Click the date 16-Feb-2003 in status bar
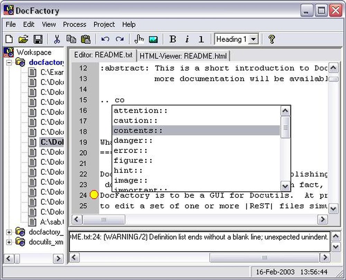The height and width of the screenshot is (280, 346). click(275, 272)
